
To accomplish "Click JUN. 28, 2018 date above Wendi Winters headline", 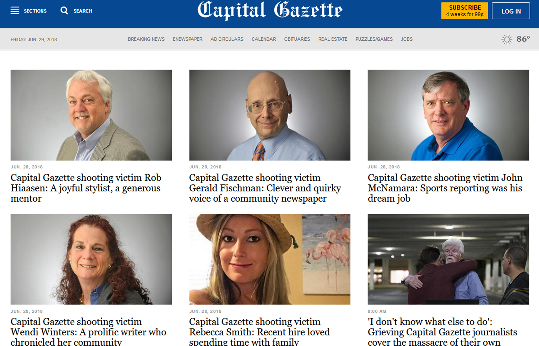I will point(27,311).
